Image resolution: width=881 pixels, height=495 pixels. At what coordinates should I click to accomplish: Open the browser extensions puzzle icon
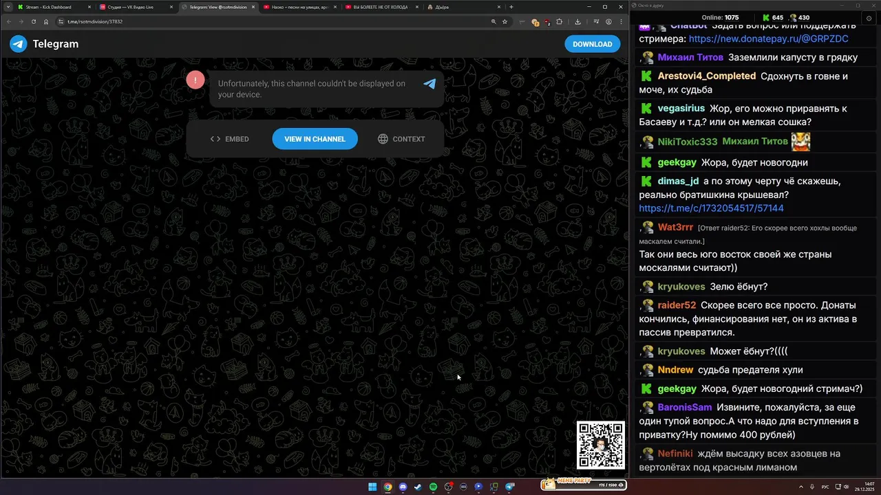coord(559,21)
